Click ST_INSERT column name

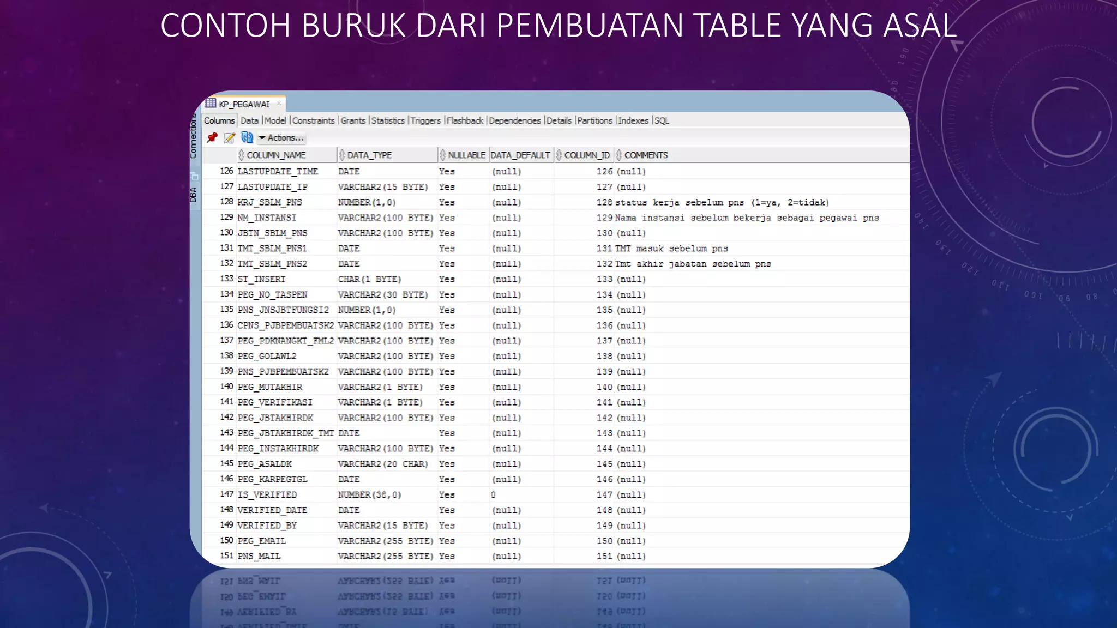(x=261, y=279)
